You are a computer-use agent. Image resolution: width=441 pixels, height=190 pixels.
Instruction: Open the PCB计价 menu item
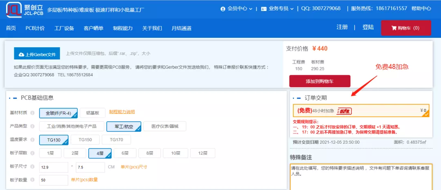[35, 28]
